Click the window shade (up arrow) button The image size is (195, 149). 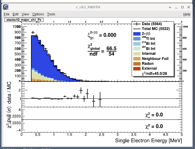(x=170, y=7)
